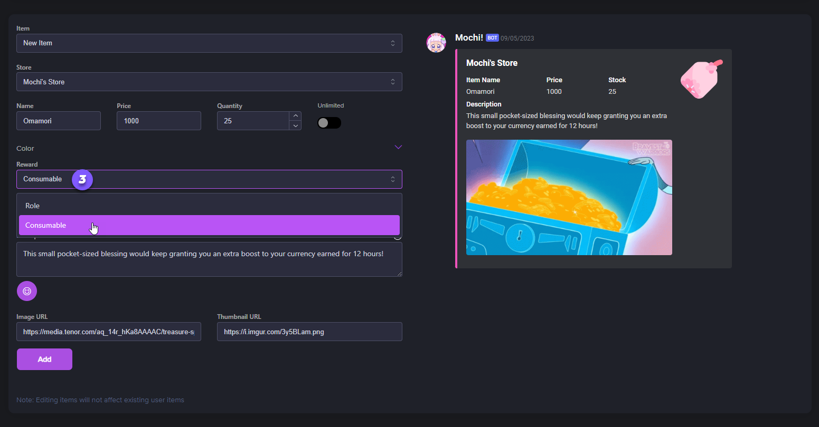Click the Thumbnail URL field

point(309,332)
